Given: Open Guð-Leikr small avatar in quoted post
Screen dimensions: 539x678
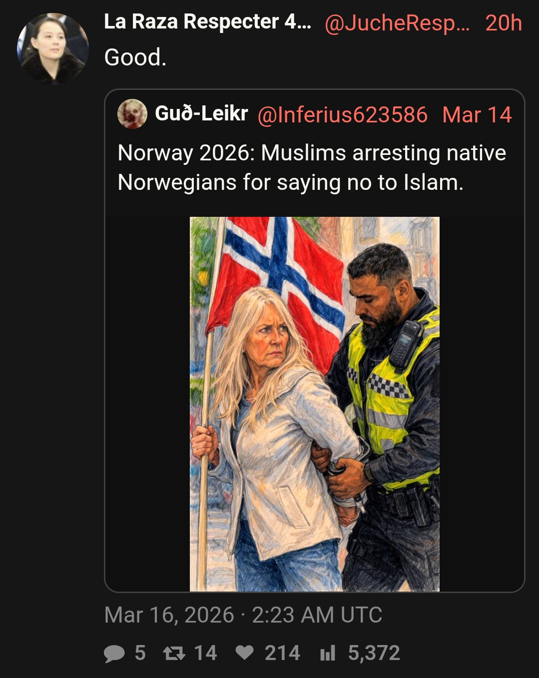Looking at the screenshot, I should [x=132, y=114].
